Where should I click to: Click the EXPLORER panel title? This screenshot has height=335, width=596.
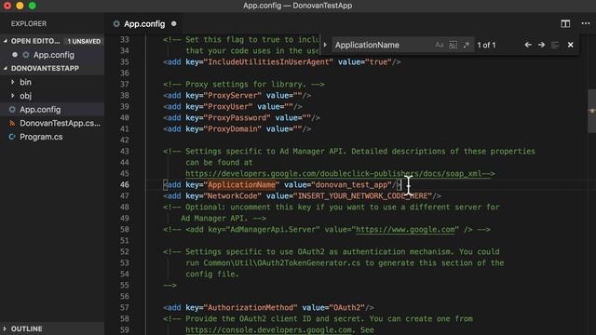[x=29, y=23]
